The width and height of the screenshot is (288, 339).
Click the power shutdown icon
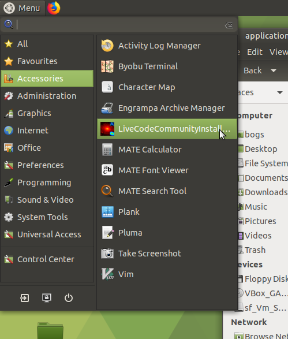pos(69,297)
